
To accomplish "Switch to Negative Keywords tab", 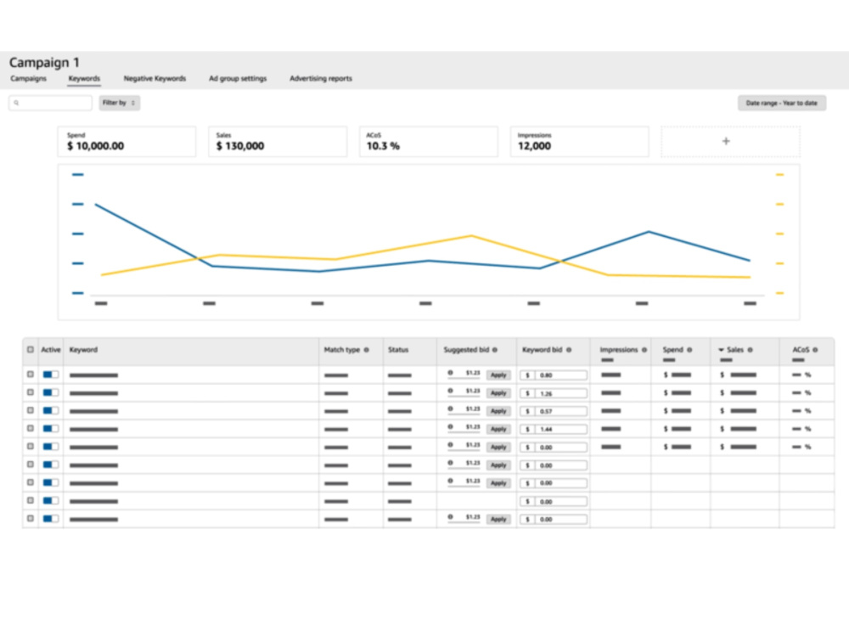I will (x=155, y=78).
